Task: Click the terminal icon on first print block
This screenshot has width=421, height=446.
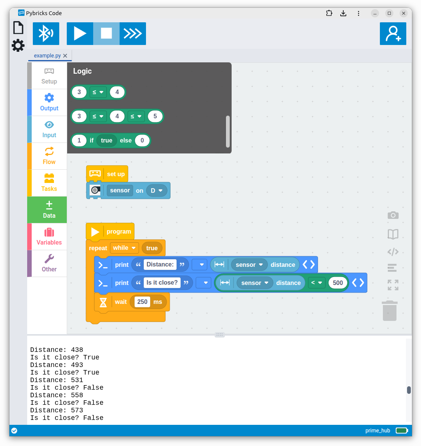Action: 103,265
